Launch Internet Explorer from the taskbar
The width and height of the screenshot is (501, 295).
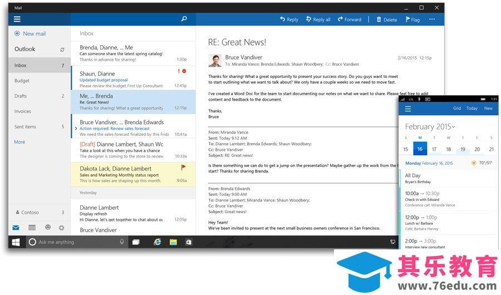[157, 242]
